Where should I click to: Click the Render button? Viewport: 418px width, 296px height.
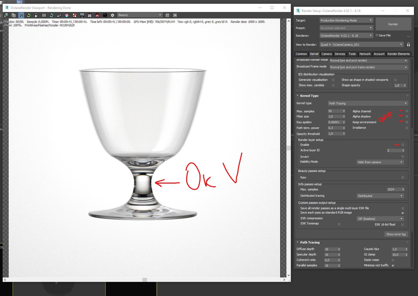(393, 24)
